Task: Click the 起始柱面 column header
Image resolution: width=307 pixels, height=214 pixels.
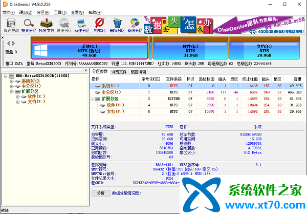Action: tap(207, 79)
